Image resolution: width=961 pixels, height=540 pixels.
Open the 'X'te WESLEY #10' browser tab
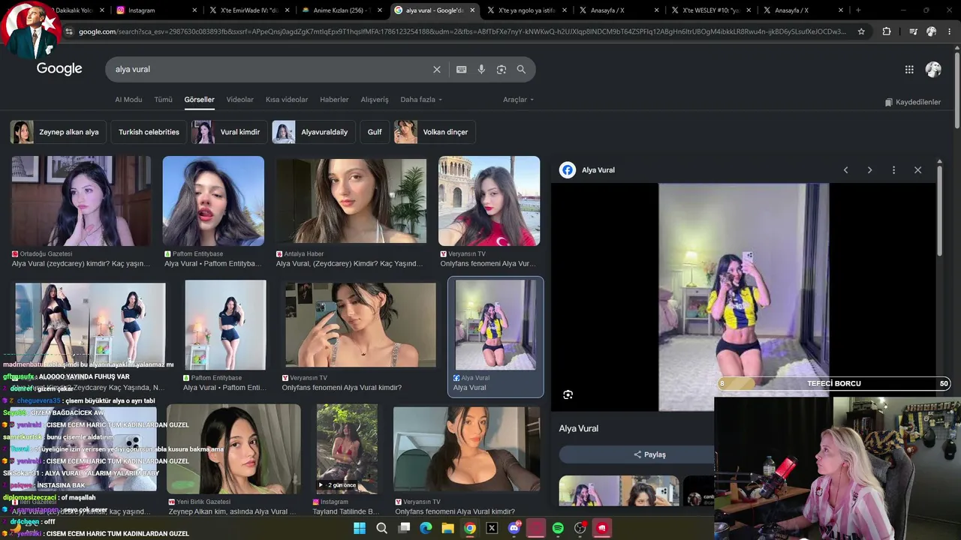tap(711, 10)
